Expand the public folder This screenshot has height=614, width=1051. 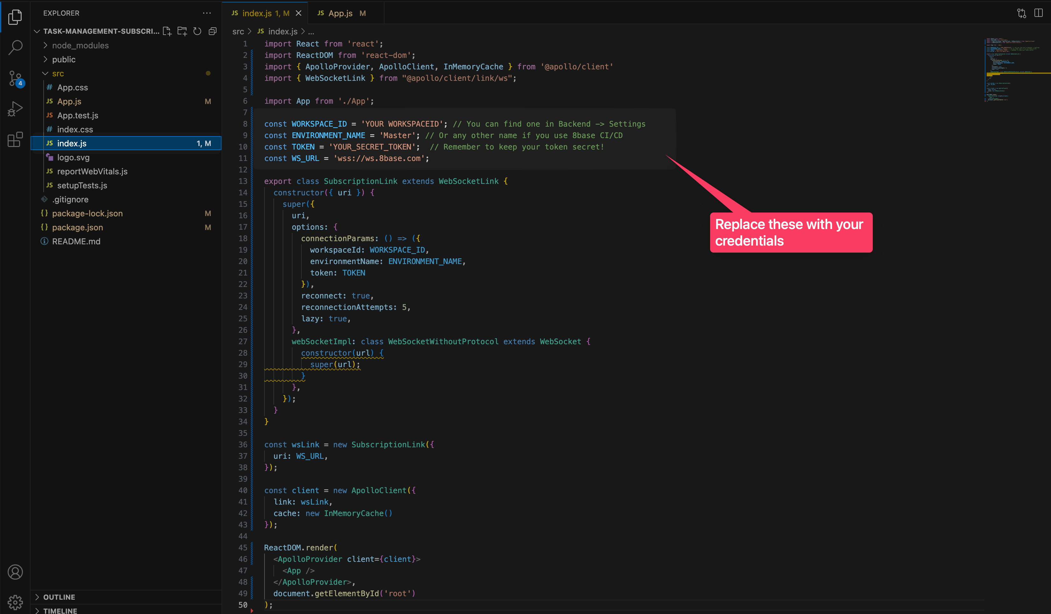point(64,59)
